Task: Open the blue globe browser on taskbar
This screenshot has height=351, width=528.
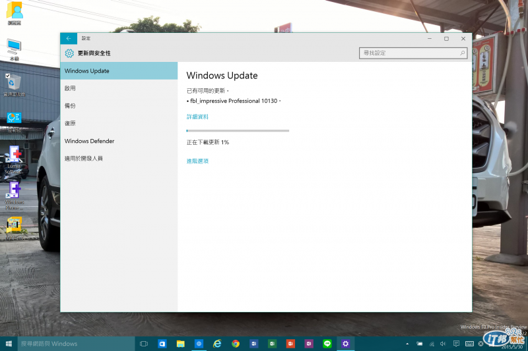Action: tap(199, 344)
